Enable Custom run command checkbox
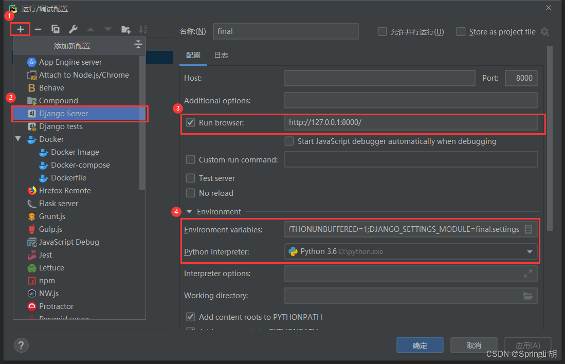 click(x=190, y=160)
